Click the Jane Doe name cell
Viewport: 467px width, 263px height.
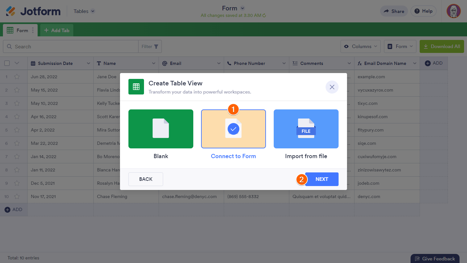[x=107, y=77]
